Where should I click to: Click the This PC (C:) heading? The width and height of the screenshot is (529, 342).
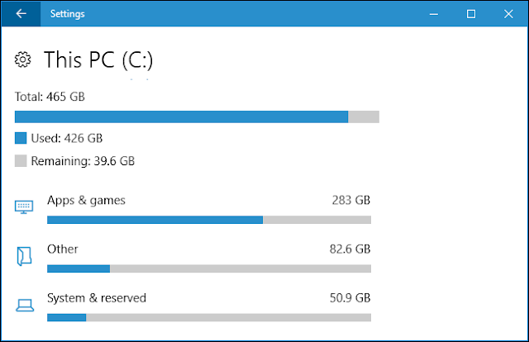tap(98, 59)
